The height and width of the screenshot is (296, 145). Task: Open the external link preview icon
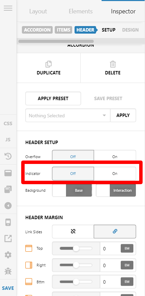[8, 239]
